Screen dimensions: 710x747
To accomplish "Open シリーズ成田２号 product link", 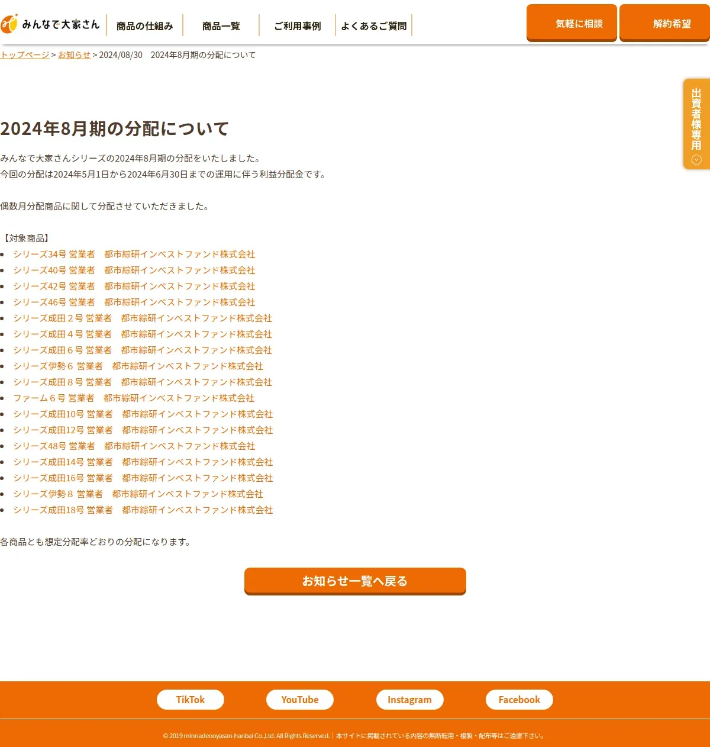I will click(143, 318).
